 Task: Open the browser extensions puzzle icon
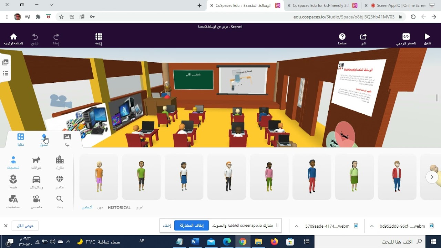point(38,17)
